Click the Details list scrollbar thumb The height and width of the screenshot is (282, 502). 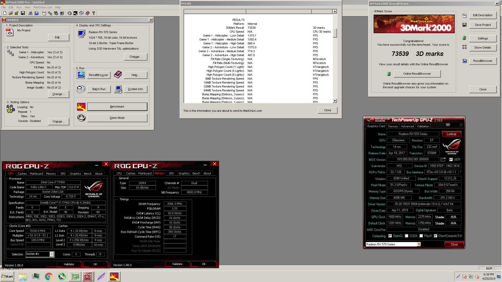335,33
